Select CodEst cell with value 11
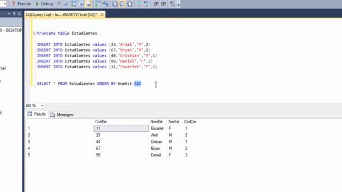Viewport: 342px width, 192px height. (121, 129)
